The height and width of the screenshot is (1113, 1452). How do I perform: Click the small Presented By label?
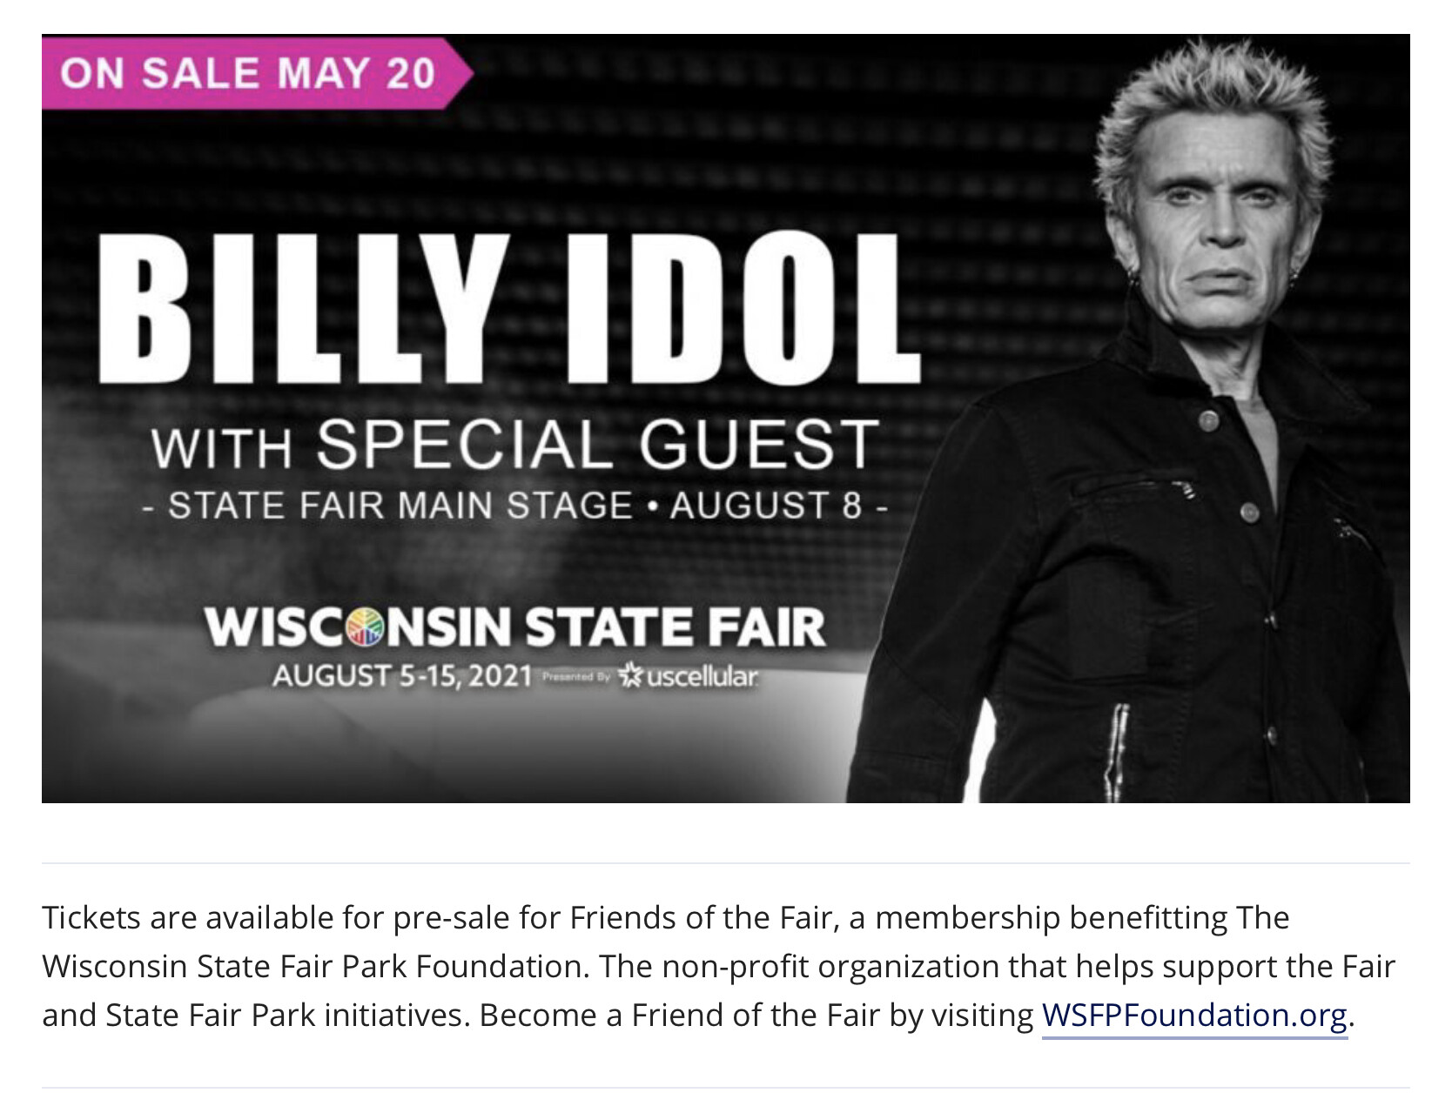pos(575,677)
